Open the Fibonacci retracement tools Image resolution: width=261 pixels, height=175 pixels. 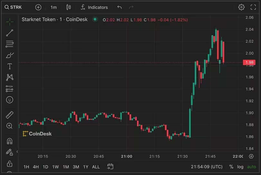coord(10,44)
